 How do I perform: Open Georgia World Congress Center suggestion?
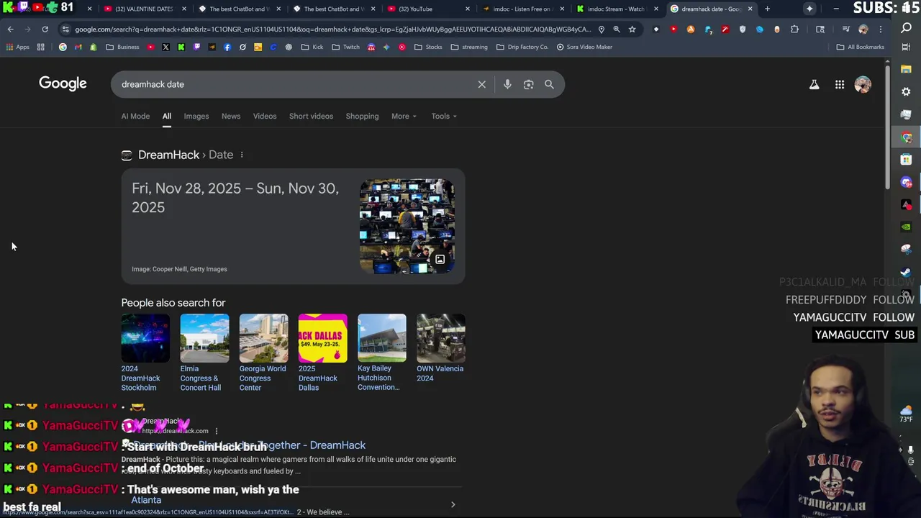tap(263, 353)
